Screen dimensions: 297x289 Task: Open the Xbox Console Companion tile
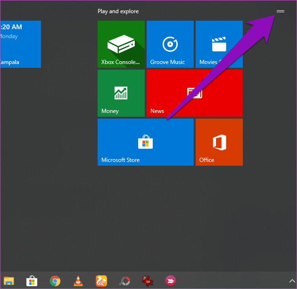(121, 44)
